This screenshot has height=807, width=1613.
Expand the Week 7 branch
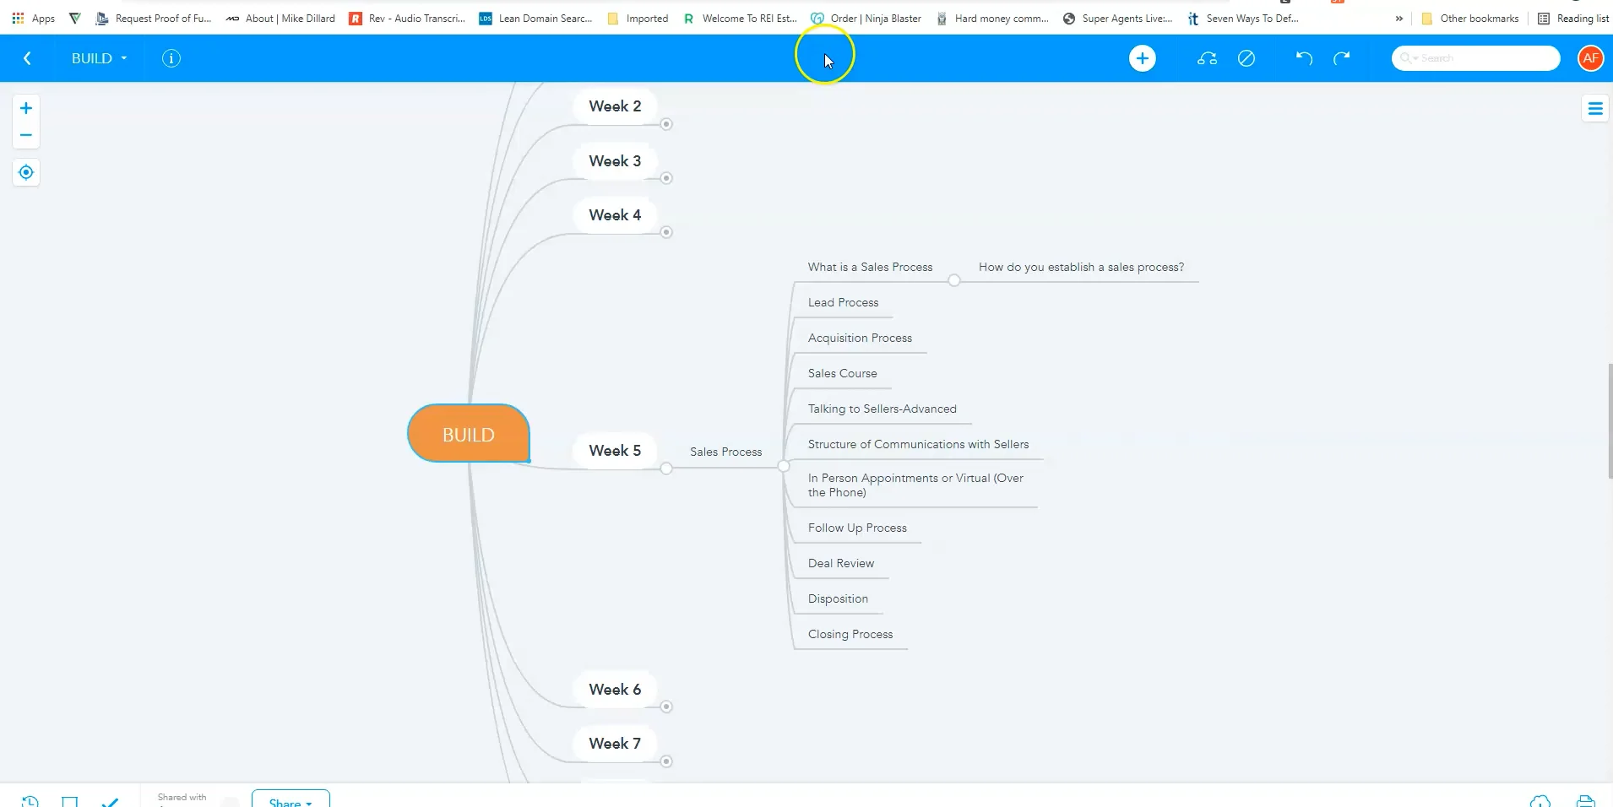(666, 761)
